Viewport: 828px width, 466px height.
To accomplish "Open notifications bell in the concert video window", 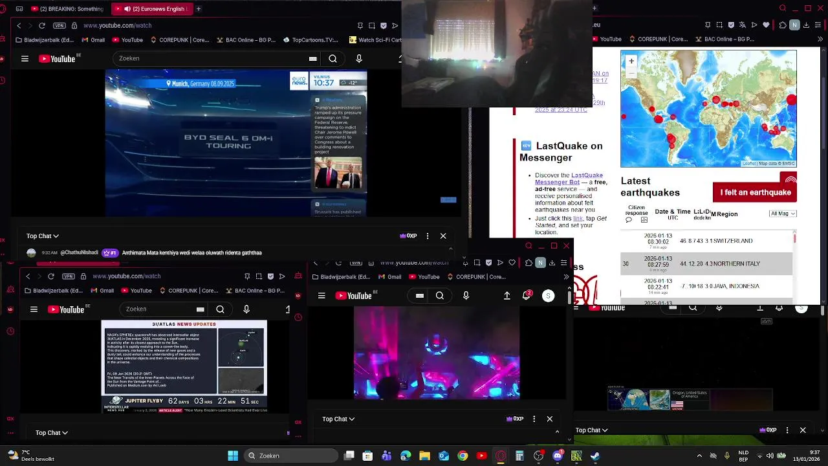I will point(527,296).
